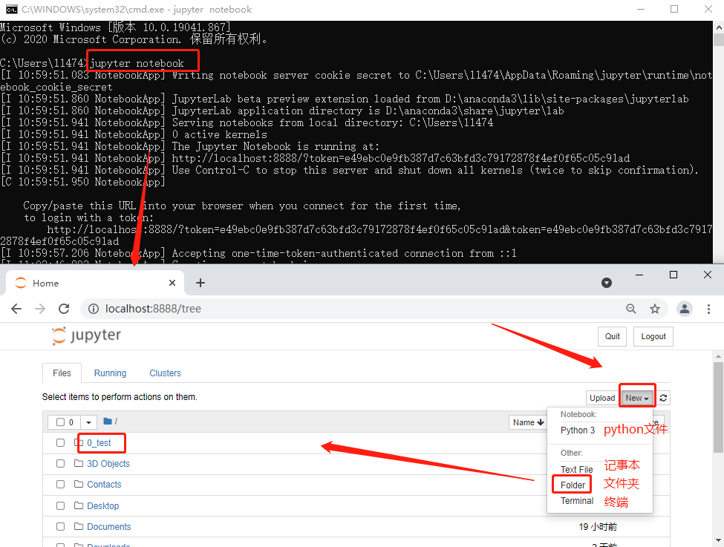Screen dimensions: 724x547
Task: Open a new browser tab
Action: tap(200, 283)
